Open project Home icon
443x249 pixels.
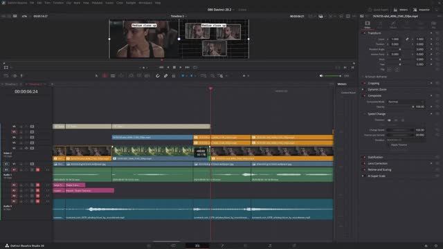(x=426, y=246)
